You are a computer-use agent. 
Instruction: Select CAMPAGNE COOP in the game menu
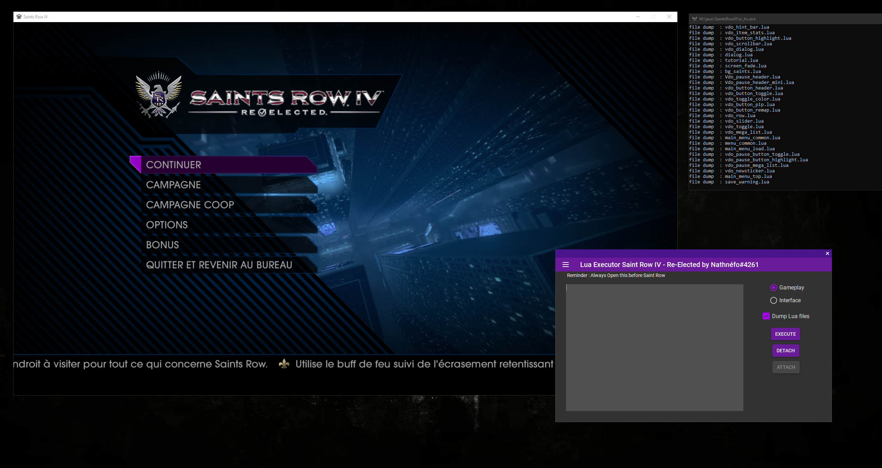(230, 205)
